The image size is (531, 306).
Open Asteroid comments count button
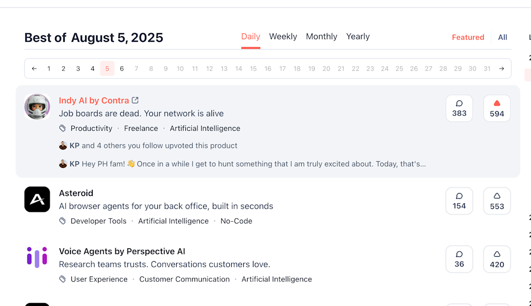tap(459, 201)
